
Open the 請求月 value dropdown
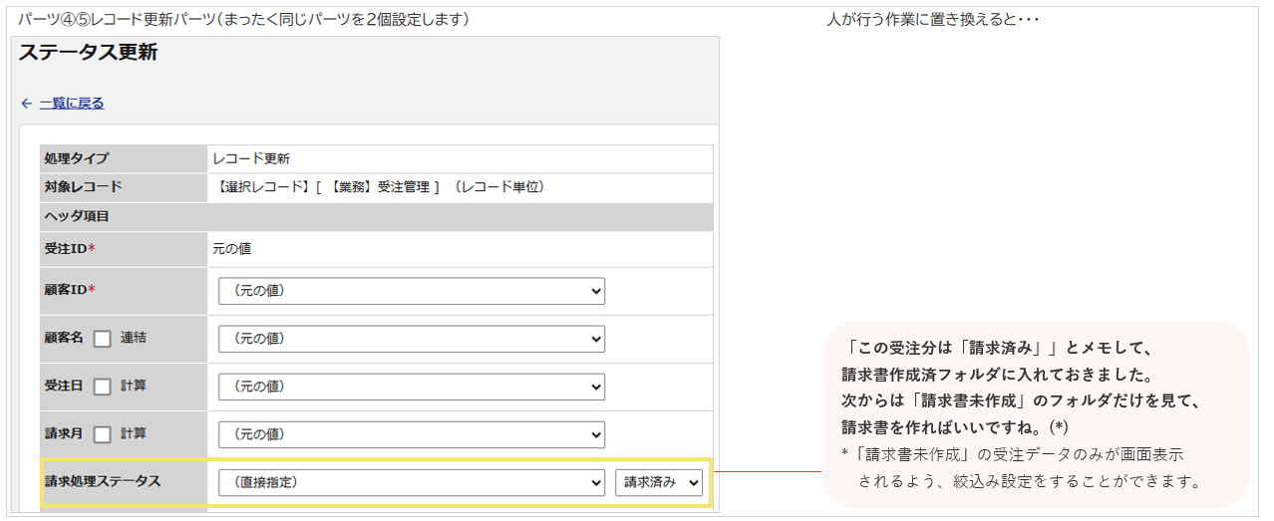pos(412,434)
